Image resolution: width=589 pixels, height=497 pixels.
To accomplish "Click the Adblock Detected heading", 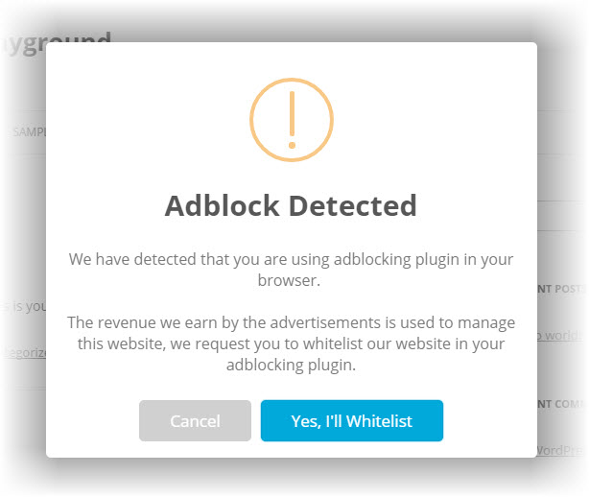I will click(291, 205).
